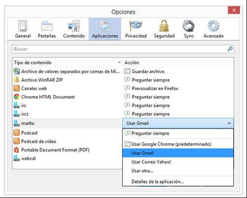Click icon beside Usar Google Chrome option
Viewport: 247px width, 198px height.
128,144
